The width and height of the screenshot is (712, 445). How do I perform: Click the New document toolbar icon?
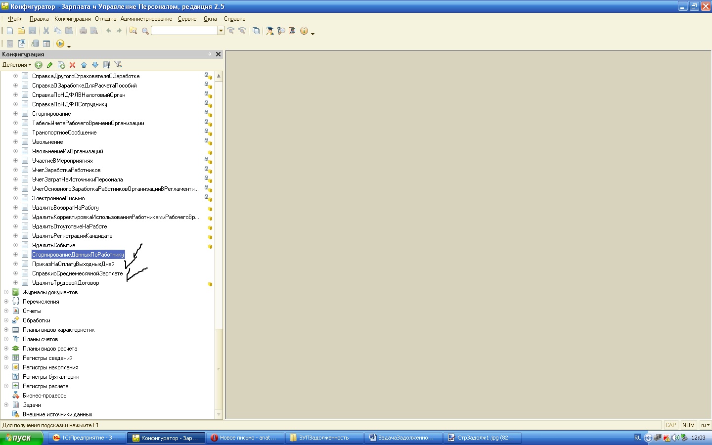[x=10, y=31]
